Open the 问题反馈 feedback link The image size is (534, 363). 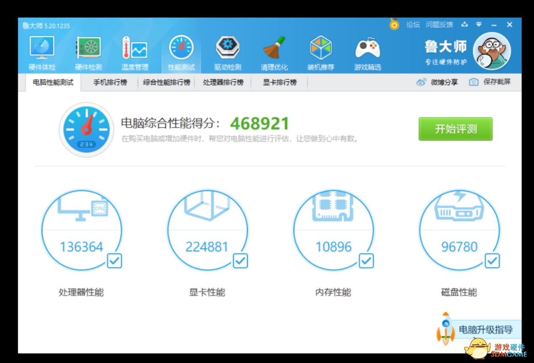pyautogui.click(x=439, y=25)
